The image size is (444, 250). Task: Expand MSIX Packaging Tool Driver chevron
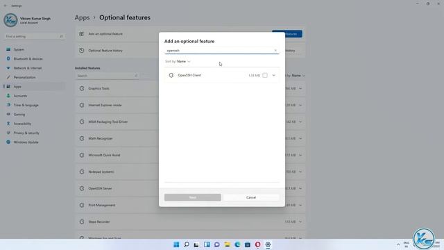tap(300, 122)
